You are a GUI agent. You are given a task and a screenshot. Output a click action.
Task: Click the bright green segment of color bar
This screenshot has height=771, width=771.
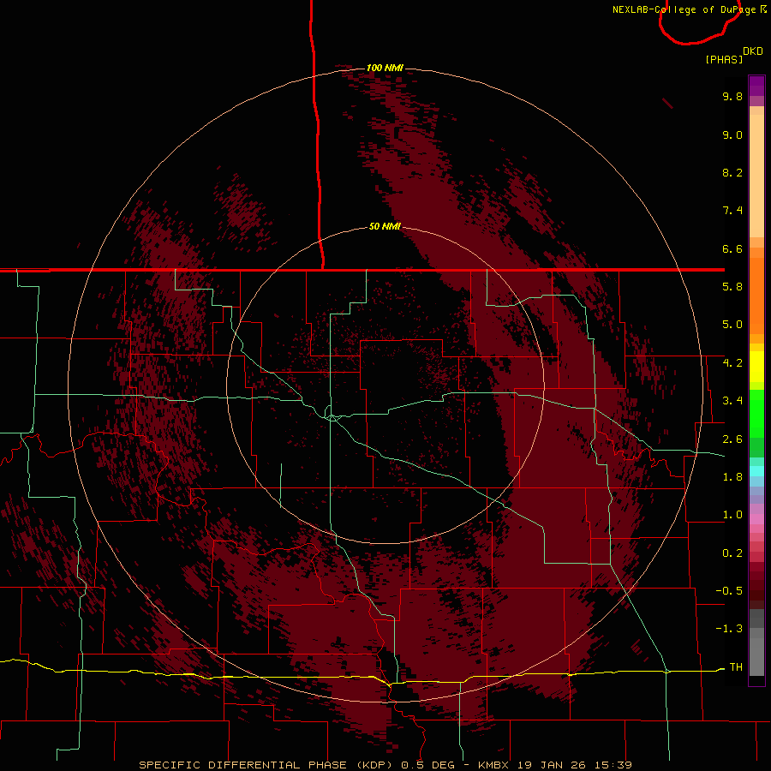[x=756, y=413]
